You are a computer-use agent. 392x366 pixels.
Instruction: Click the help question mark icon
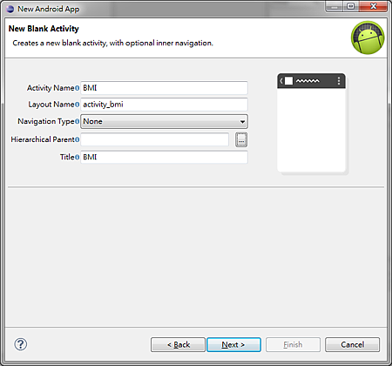21,344
